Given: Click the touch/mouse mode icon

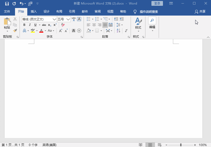Looking at the screenshot, I should (30, 4).
